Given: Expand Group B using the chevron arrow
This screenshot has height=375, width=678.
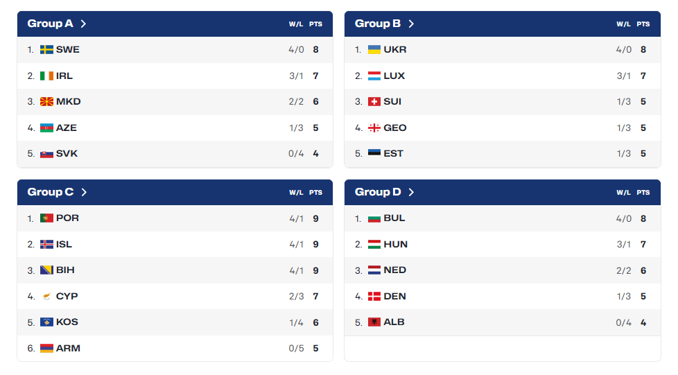Looking at the screenshot, I should pos(411,24).
